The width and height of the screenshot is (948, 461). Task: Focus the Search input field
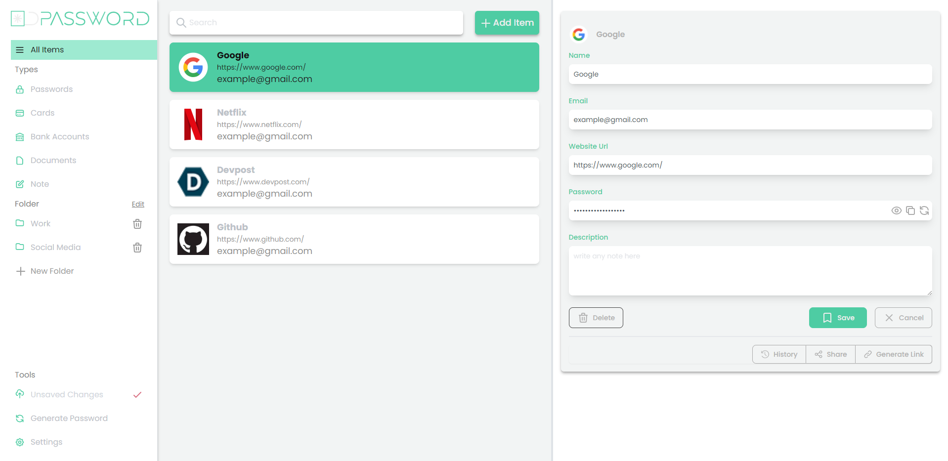(x=316, y=23)
